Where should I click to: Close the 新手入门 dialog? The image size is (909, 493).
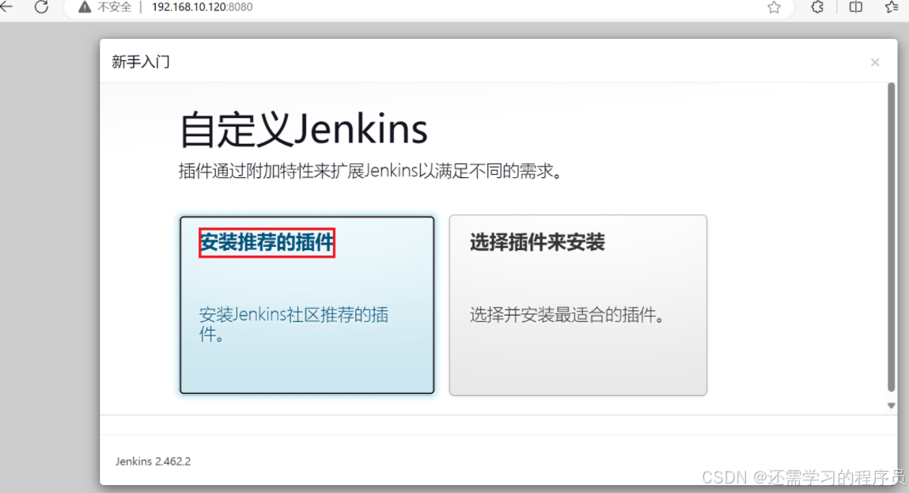[x=875, y=62]
